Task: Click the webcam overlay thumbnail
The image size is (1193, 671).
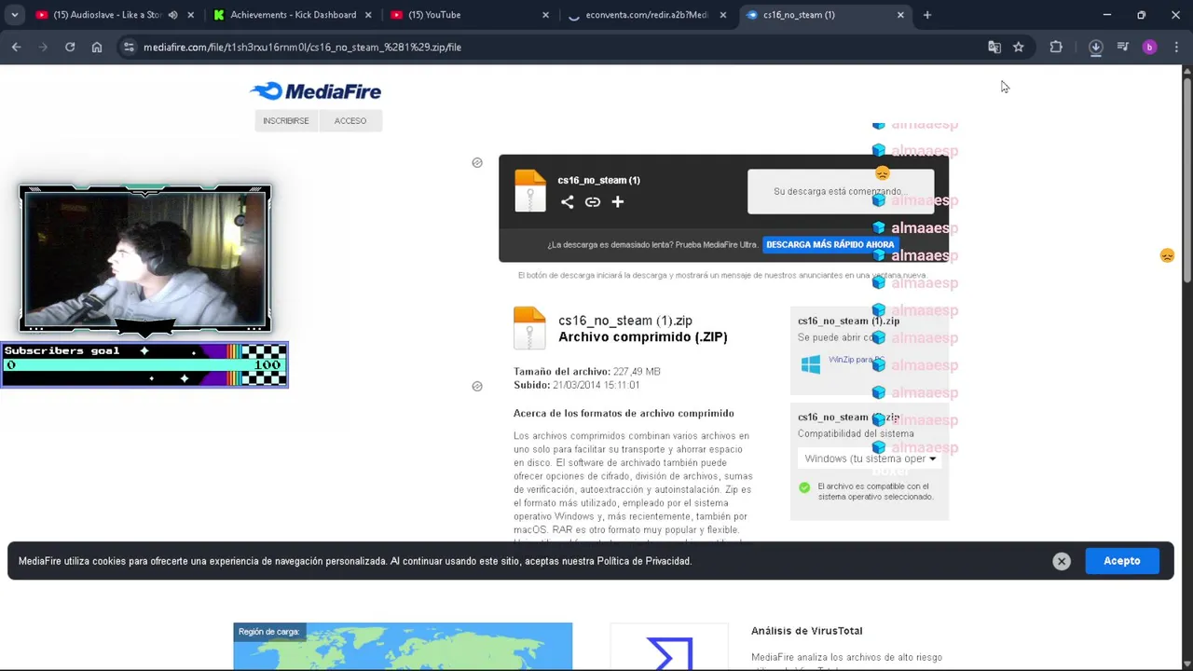Action: (145, 258)
